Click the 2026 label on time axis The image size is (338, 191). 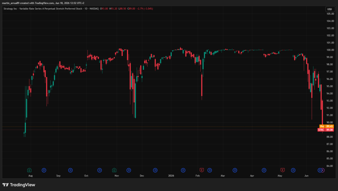point(171,176)
